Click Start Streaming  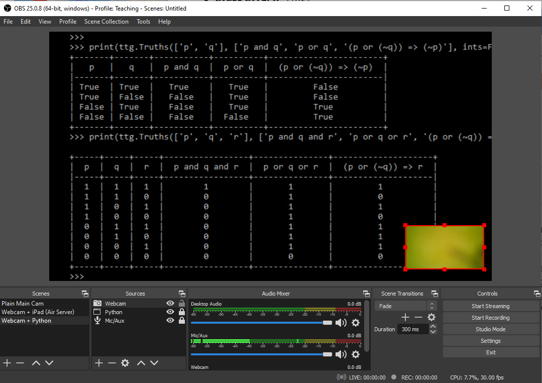(x=490, y=306)
